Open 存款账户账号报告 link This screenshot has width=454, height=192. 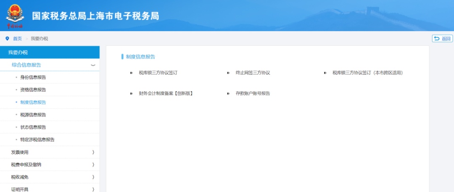253,94
